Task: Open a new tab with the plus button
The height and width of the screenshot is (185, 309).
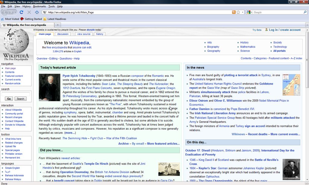Action: [58, 25]
